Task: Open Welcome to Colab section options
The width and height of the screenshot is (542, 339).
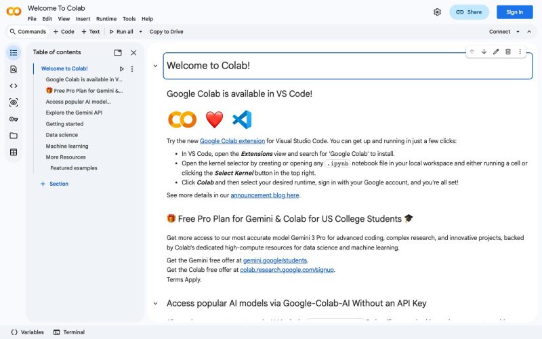Action: (x=132, y=69)
